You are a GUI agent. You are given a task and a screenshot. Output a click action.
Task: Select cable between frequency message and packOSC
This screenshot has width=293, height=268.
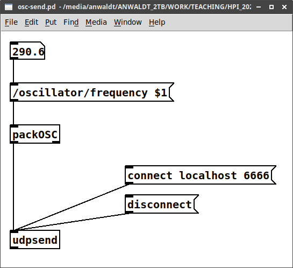(x=13, y=113)
